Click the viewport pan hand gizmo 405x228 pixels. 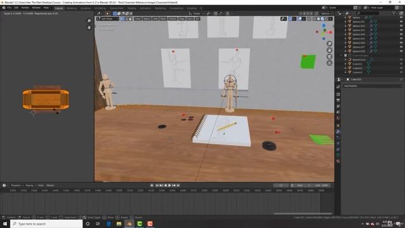(x=329, y=50)
